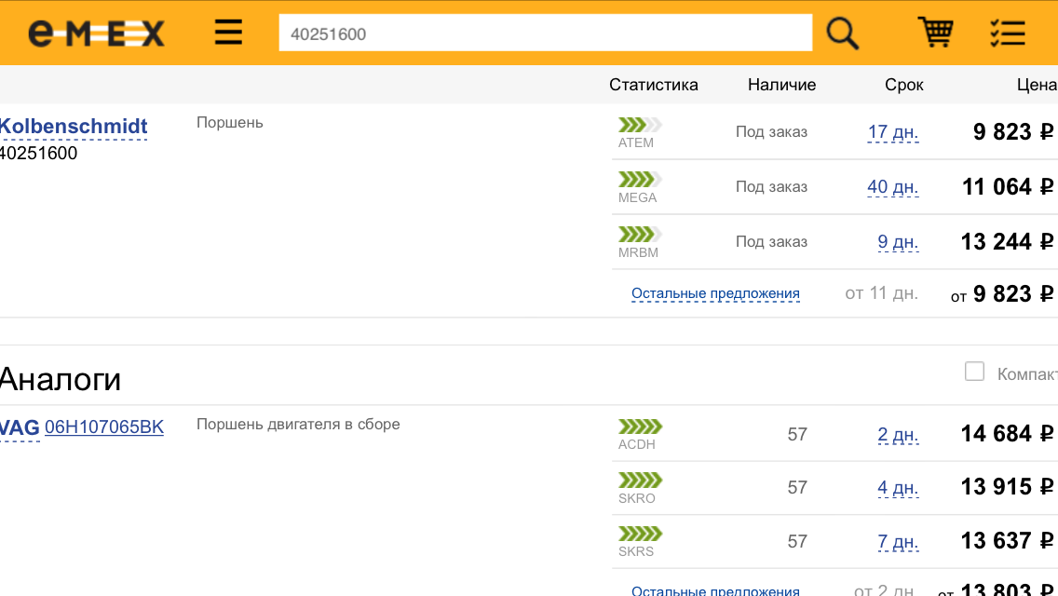Viewport: 1058px width, 596px height.
Task: Open the hamburger menu
Action: pos(228,34)
